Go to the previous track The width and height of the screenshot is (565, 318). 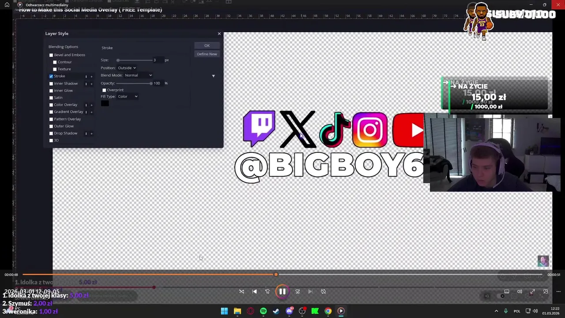click(254, 291)
